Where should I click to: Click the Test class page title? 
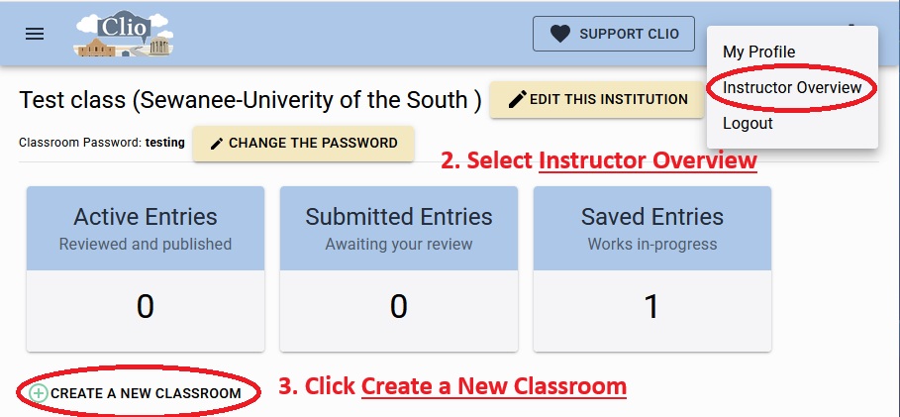250,100
